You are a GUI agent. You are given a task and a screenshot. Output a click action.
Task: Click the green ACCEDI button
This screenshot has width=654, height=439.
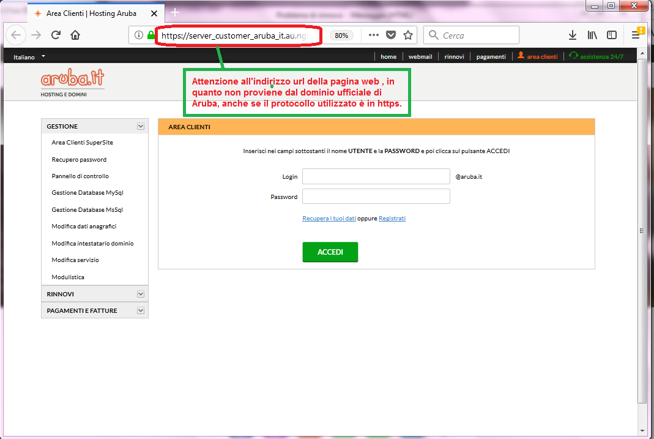coord(330,252)
